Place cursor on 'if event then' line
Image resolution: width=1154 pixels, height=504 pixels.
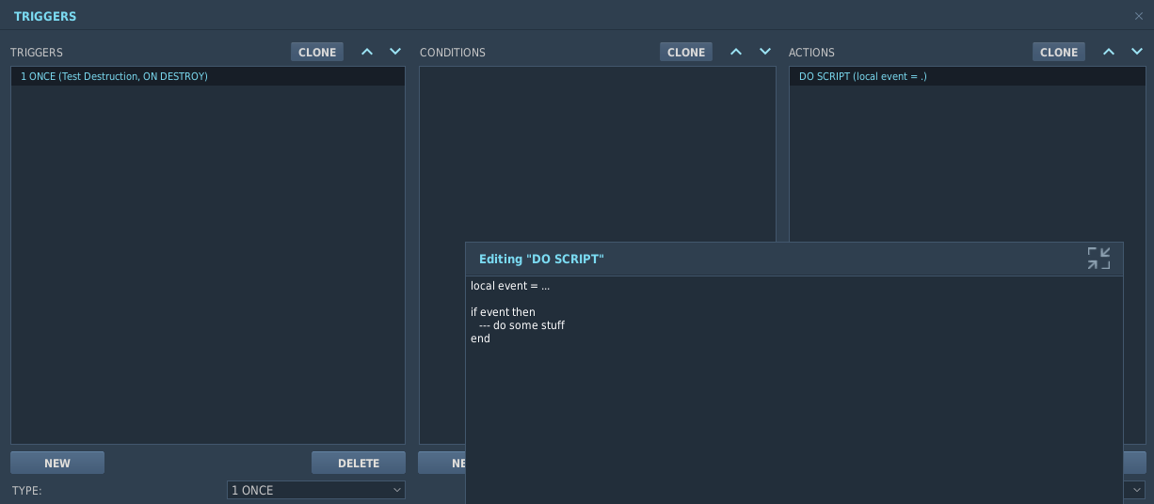point(503,312)
